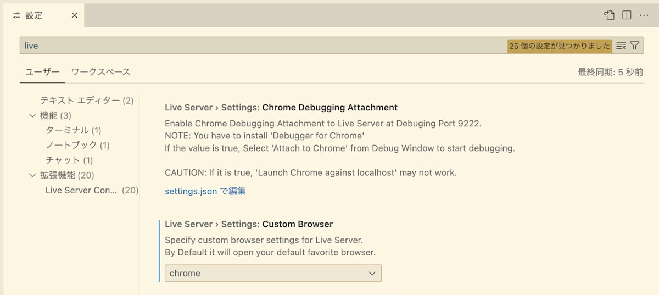659x295 pixels.
Task: Switch to the ユーザー tab
Action: coord(42,72)
